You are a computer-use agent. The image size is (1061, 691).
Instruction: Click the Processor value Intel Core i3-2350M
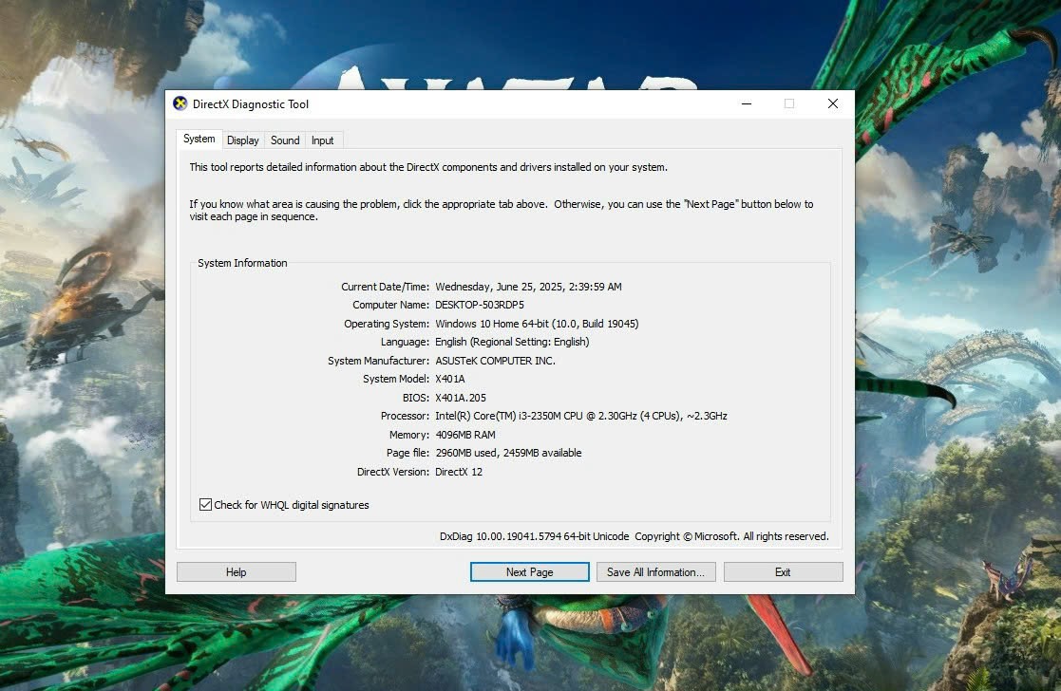581,416
